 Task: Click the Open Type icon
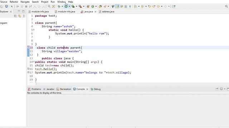click(100, 6)
